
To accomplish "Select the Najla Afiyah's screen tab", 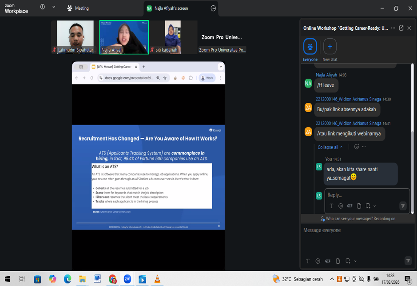I will click(171, 8).
